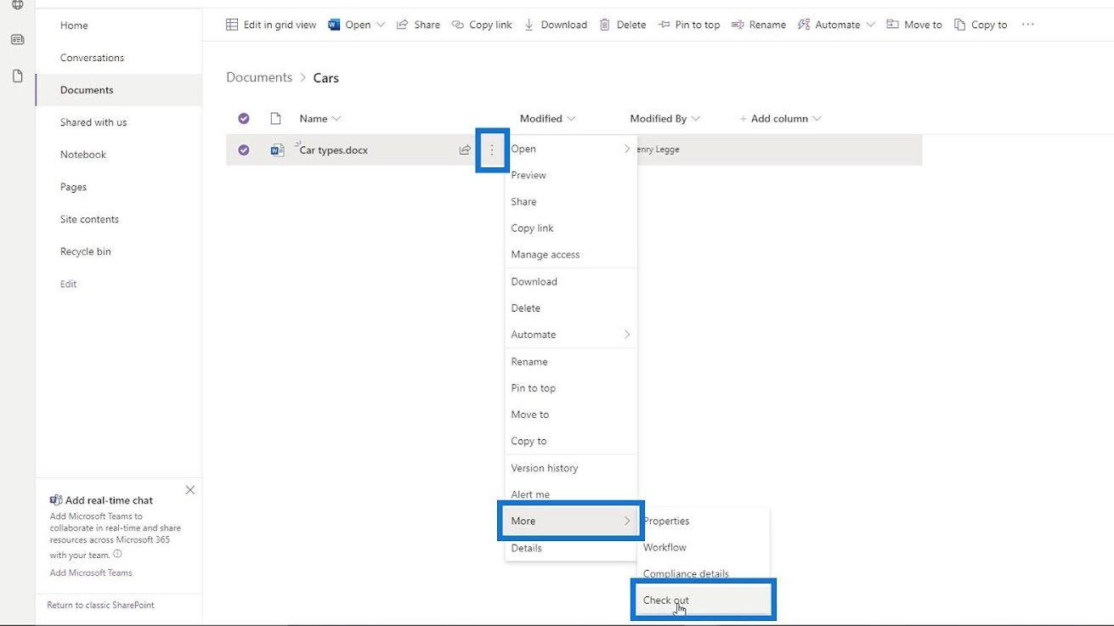Open Shared with us navigation link

pyautogui.click(x=93, y=122)
